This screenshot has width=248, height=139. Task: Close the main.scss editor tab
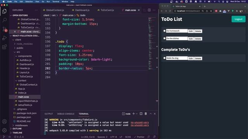coord(139,10)
